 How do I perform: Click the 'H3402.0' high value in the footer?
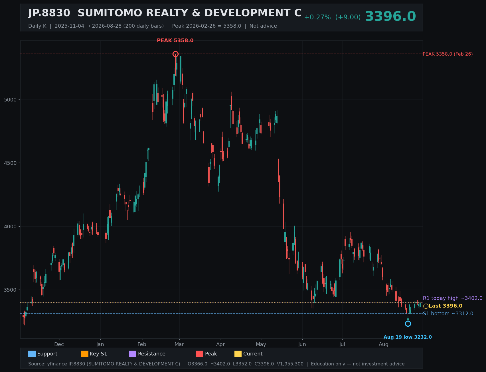coord(220,364)
